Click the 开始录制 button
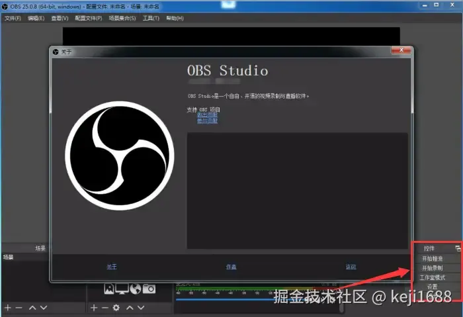The image size is (463, 317). click(433, 268)
